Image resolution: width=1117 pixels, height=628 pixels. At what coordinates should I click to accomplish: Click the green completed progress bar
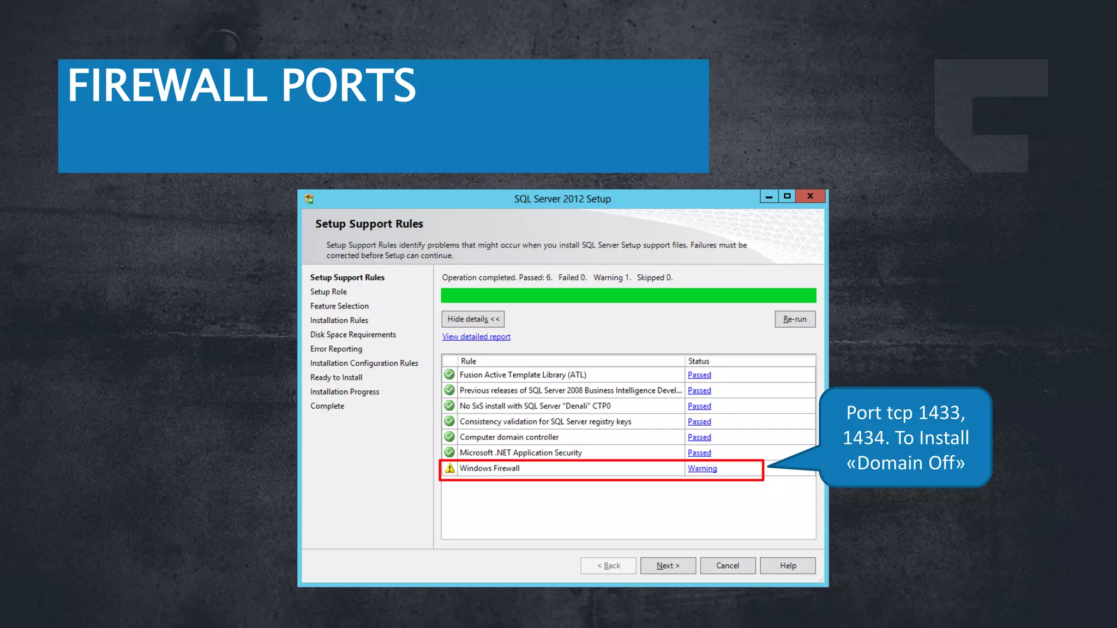point(628,295)
